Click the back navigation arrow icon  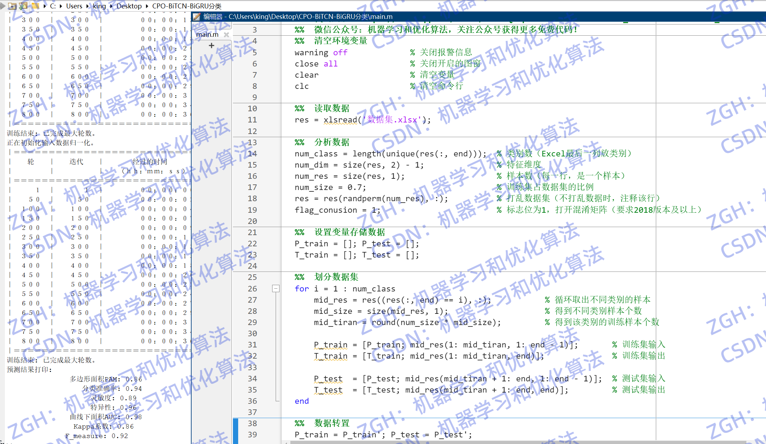tap(2, 6)
